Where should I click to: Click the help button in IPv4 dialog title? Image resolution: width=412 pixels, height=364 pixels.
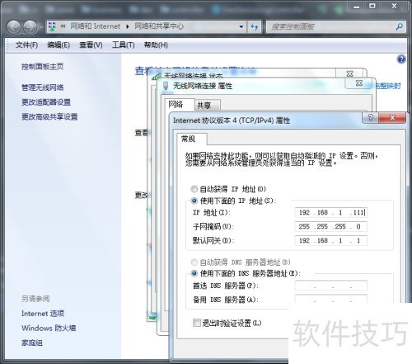tap(370, 118)
